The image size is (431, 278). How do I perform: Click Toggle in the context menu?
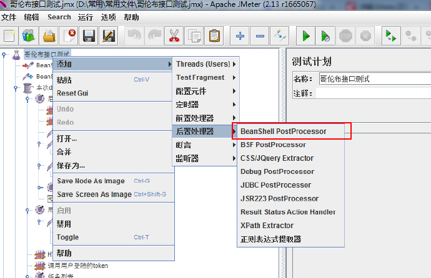(x=113, y=237)
